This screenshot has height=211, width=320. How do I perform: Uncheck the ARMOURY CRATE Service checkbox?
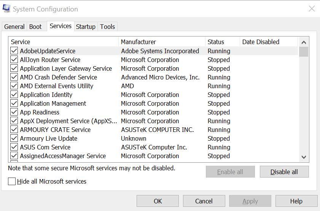[14, 130]
